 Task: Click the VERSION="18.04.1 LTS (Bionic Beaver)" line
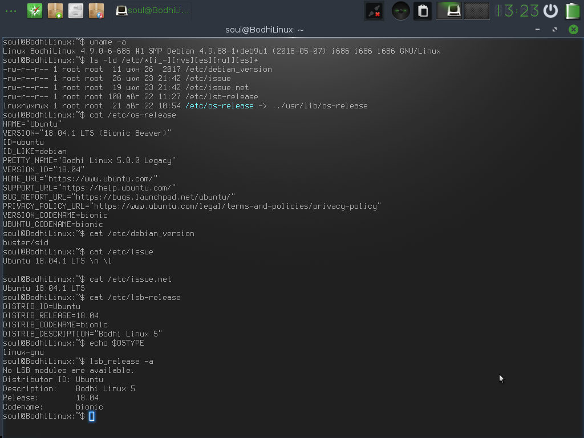click(x=87, y=133)
